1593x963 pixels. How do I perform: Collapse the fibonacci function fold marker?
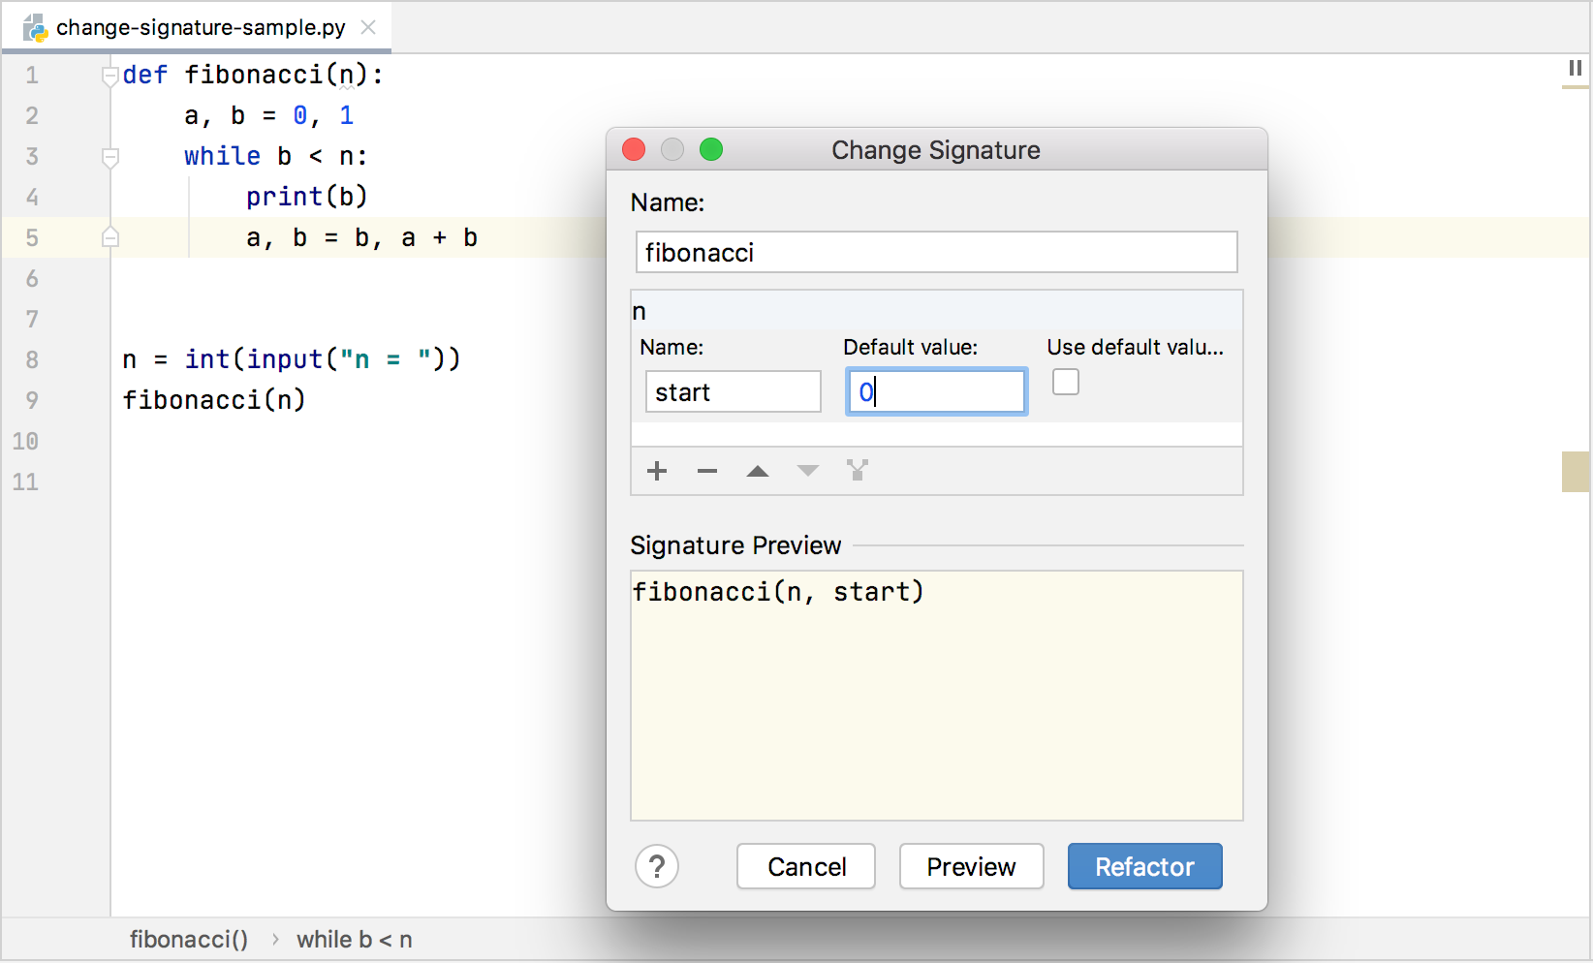(x=110, y=76)
